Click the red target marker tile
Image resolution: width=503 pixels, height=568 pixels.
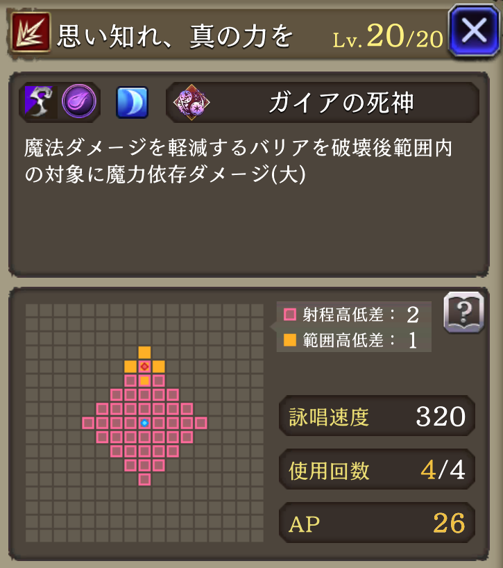click(144, 366)
